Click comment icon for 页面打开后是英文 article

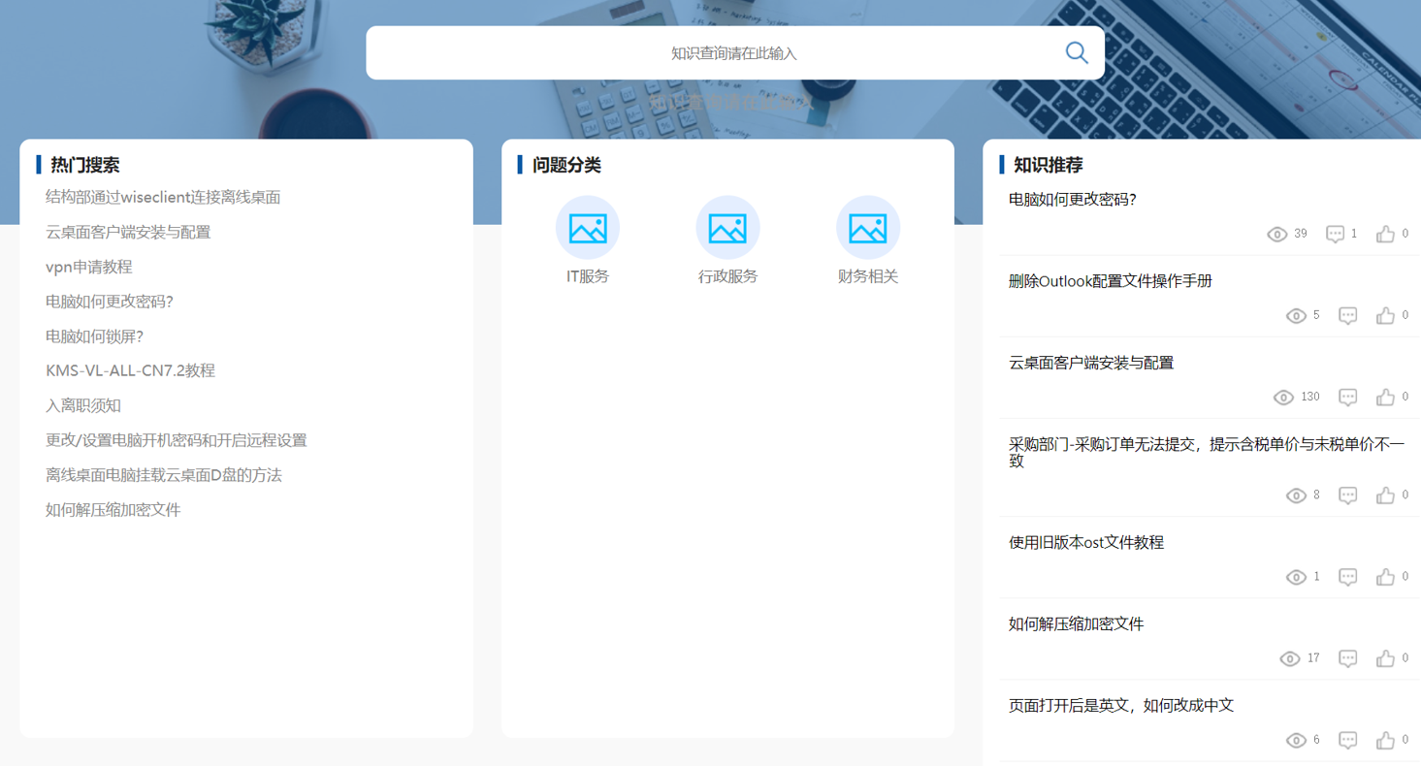click(x=1347, y=741)
